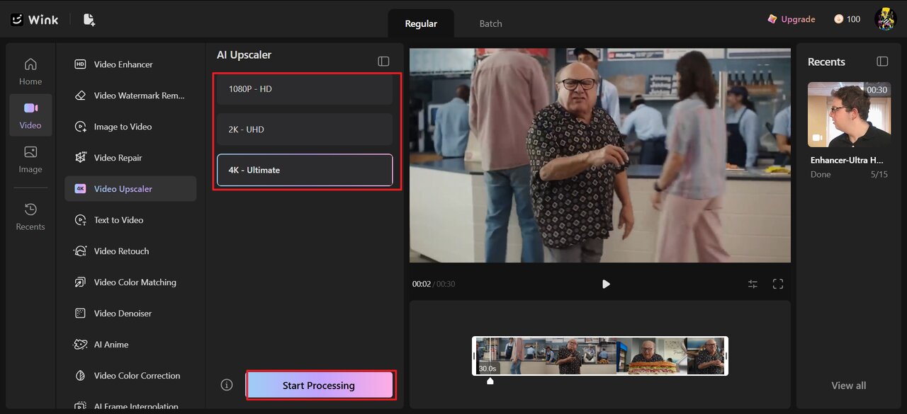Image resolution: width=907 pixels, height=414 pixels.
Task: Choose the 1080P - HD resolution option
Action: click(305, 89)
